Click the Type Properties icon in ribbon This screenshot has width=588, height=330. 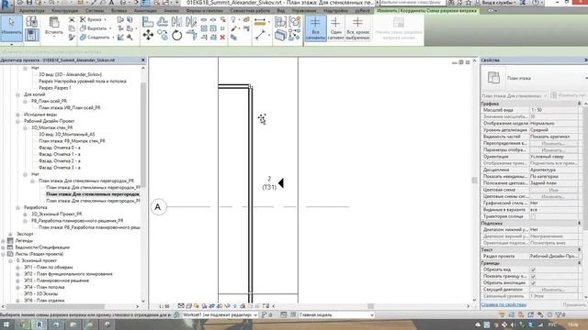pos(31,22)
